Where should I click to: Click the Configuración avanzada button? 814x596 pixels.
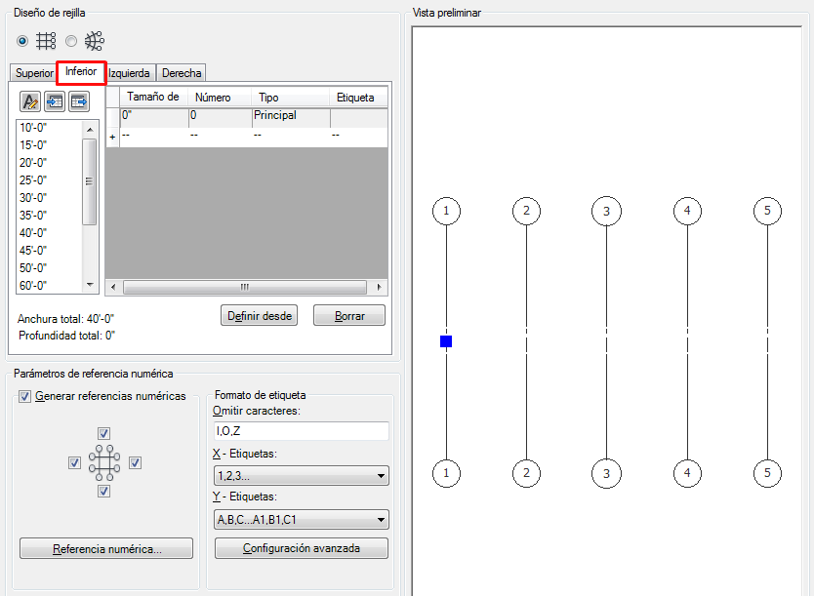pos(301,548)
